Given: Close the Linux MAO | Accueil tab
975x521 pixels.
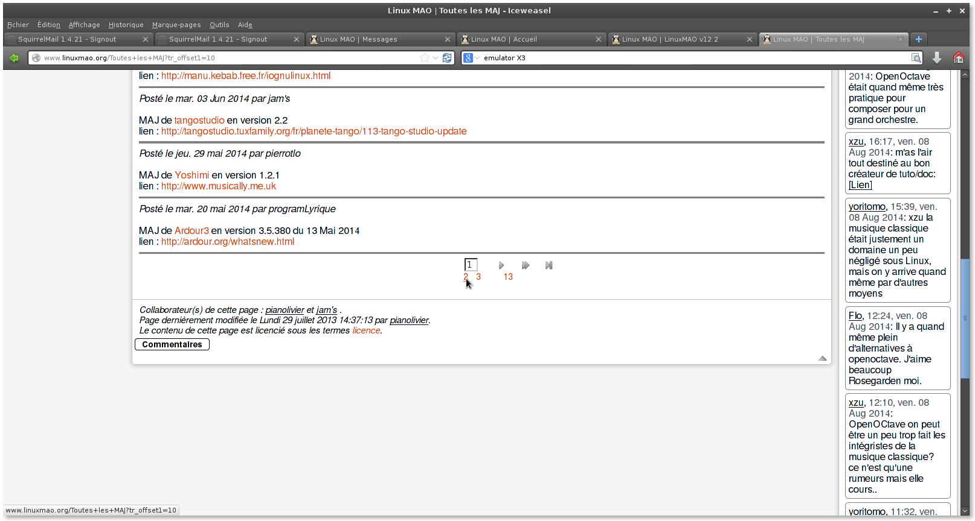Looking at the screenshot, I should point(599,39).
